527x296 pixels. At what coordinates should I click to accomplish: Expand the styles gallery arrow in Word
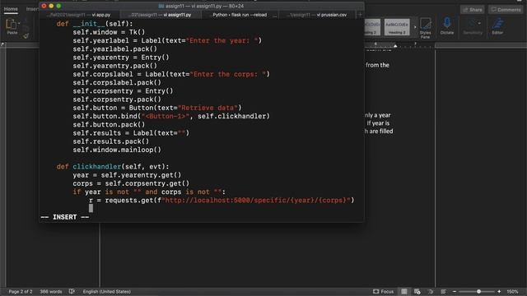[x=415, y=27]
